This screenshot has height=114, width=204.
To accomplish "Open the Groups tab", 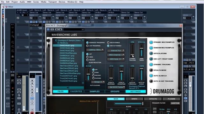I will pos(115,92).
